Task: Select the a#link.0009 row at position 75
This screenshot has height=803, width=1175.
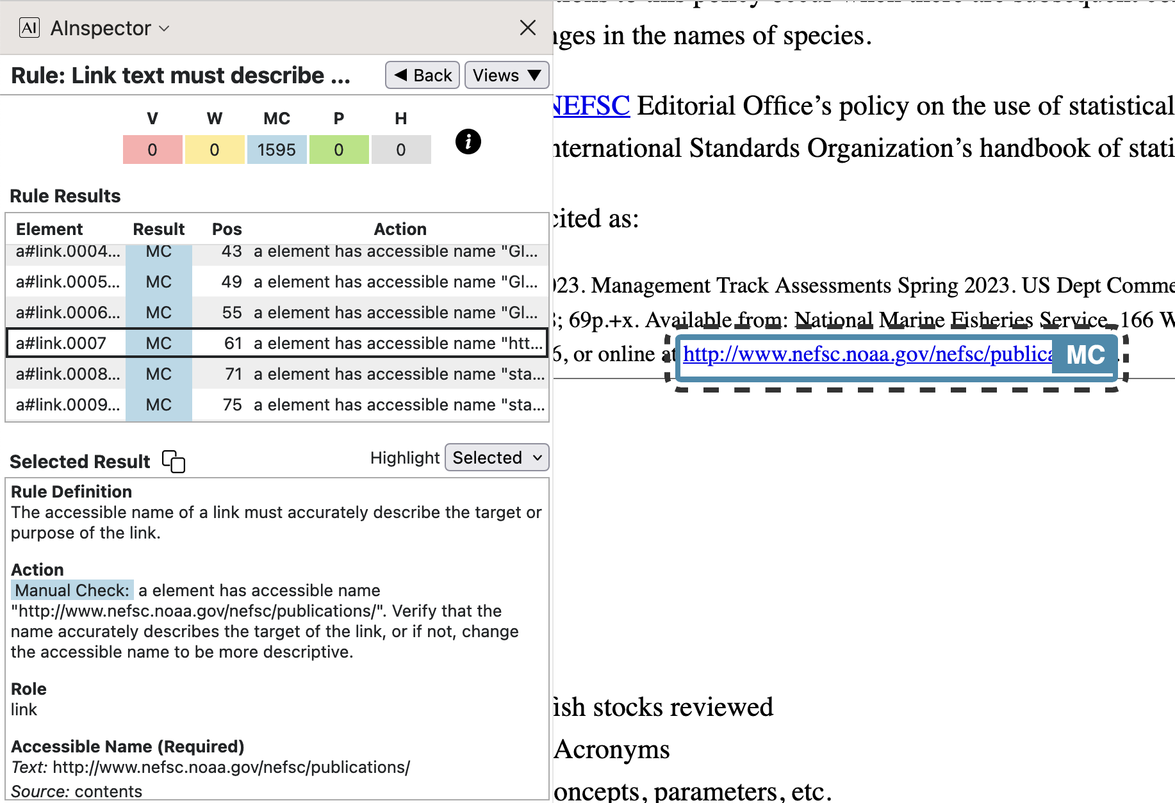Action: [x=277, y=405]
